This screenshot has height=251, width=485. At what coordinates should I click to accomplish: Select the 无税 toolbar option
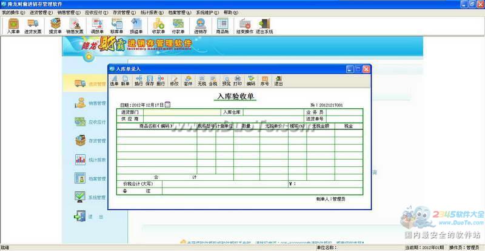tap(202, 81)
